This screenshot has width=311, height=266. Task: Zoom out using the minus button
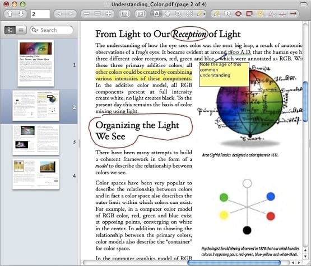86,13
